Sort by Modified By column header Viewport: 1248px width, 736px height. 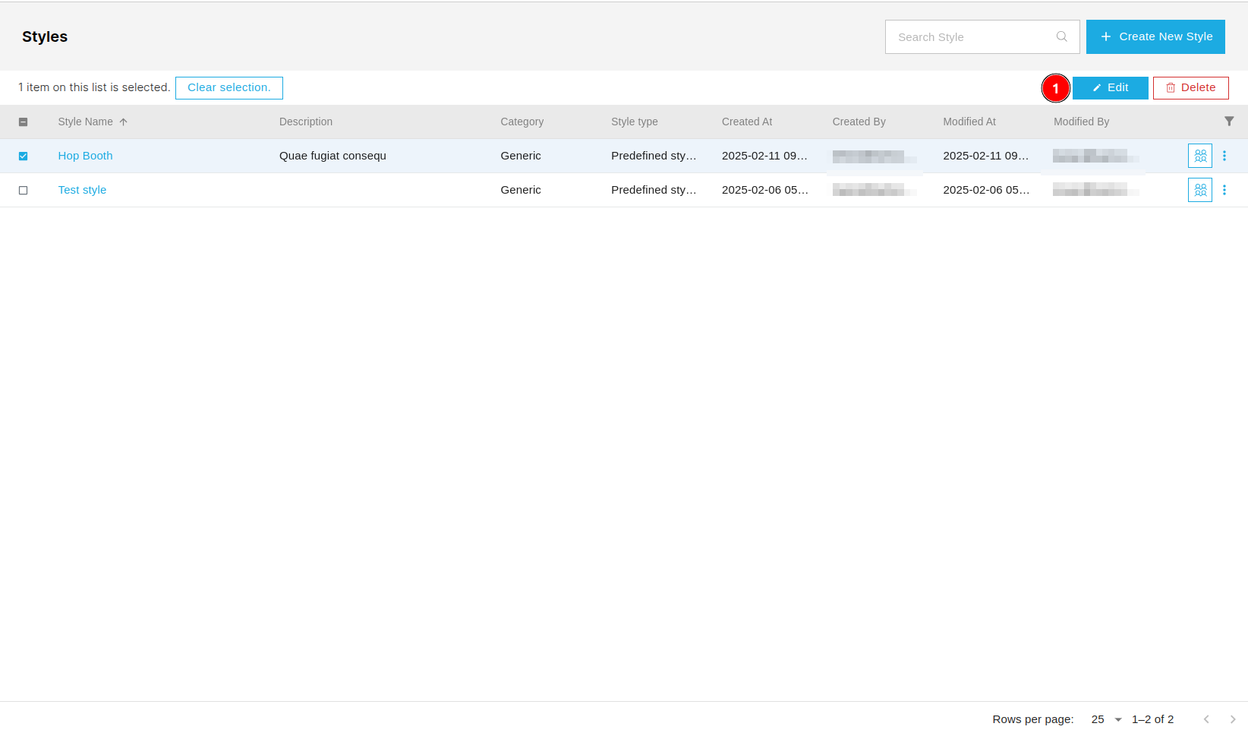tap(1082, 122)
